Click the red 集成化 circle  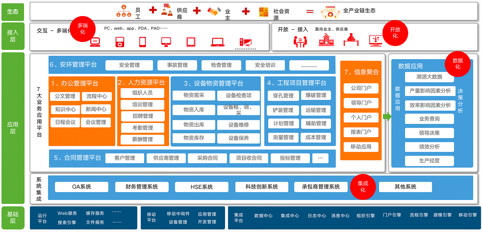[x=363, y=187]
